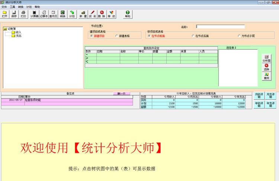Click the 记帐簿 root folder icon
The width and height of the screenshot is (279, 181).
tap(5, 29)
